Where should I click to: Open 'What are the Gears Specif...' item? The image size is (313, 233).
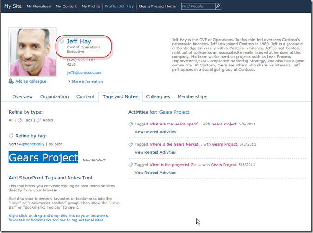coord(175,124)
